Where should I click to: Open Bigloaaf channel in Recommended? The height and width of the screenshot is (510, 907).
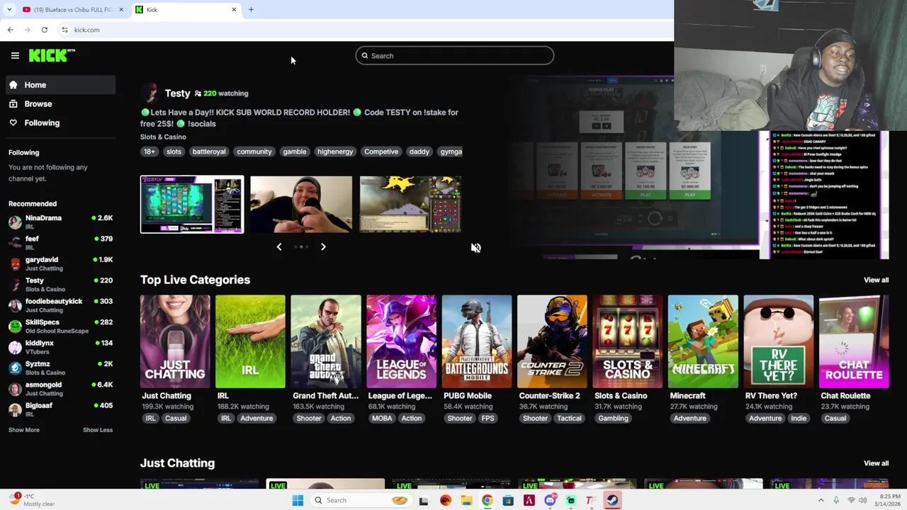tap(60, 409)
